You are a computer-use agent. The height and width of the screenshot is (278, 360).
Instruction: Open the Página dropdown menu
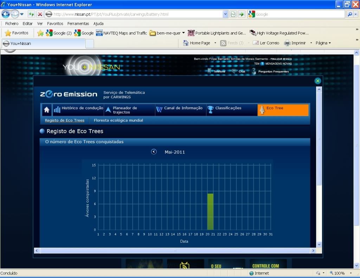[x=323, y=43]
